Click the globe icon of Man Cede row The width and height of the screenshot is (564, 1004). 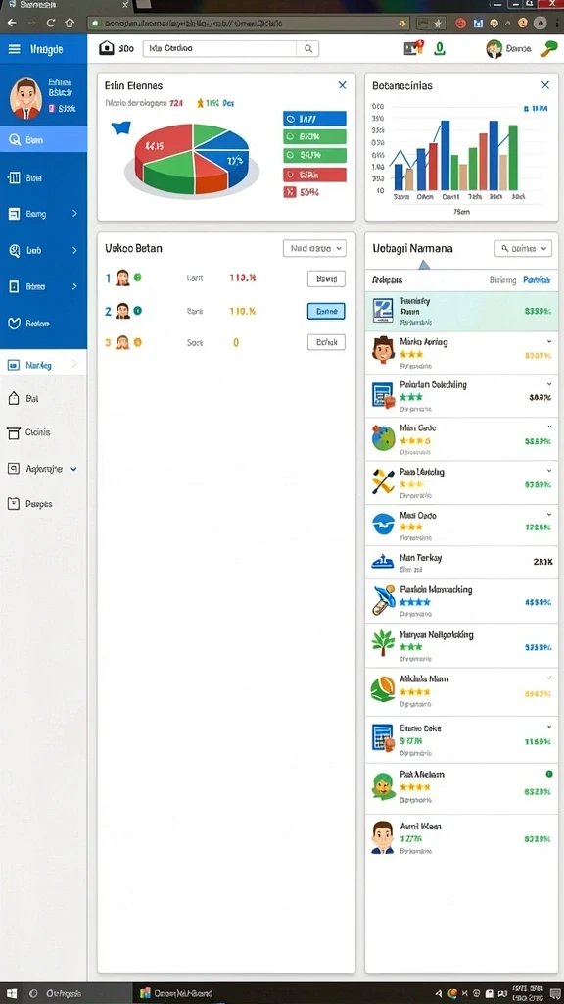[x=383, y=438]
